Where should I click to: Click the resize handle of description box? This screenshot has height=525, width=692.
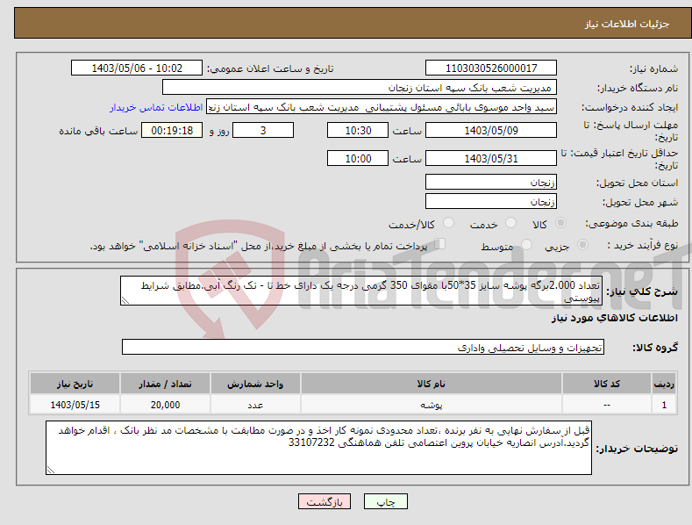click(x=125, y=300)
